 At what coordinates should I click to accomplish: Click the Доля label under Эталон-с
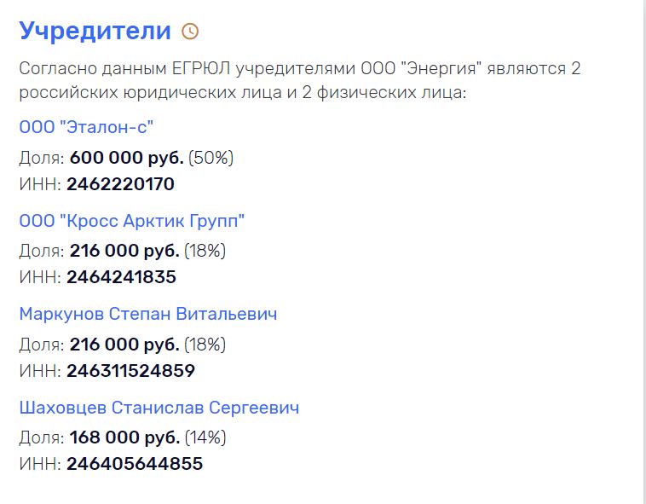click(x=42, y=159)
